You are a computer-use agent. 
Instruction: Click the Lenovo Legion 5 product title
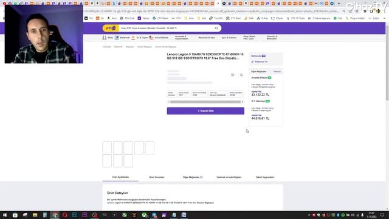point(205,56)
